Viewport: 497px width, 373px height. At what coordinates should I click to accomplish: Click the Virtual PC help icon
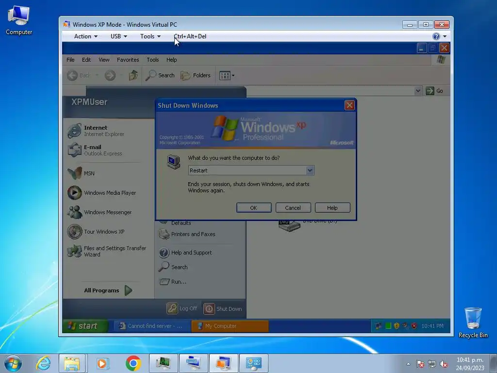pos(436,36)
